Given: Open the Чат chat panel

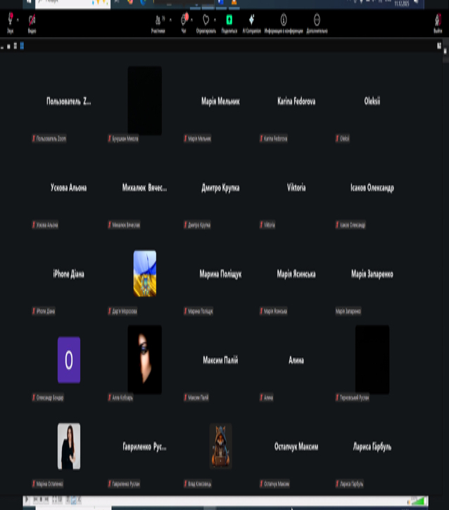Looking at the screenshot, I should (x=184, y=21).
